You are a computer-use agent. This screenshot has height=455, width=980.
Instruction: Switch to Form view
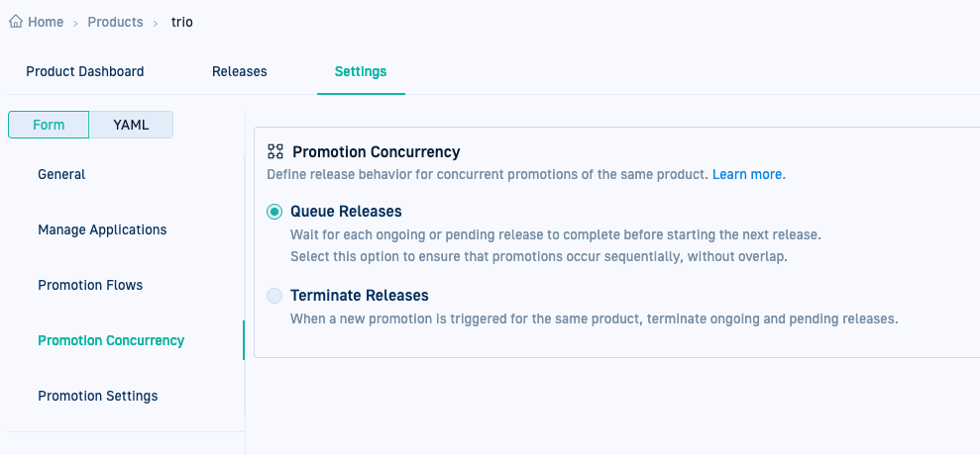49,125
